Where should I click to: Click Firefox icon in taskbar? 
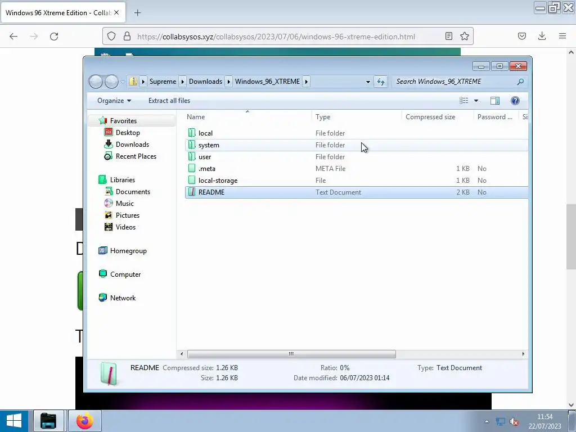(x=85, y=421)
